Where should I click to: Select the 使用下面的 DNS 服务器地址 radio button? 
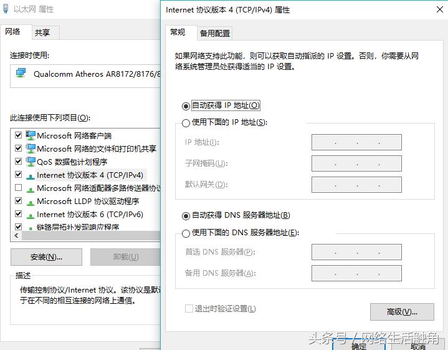[186, 233]
